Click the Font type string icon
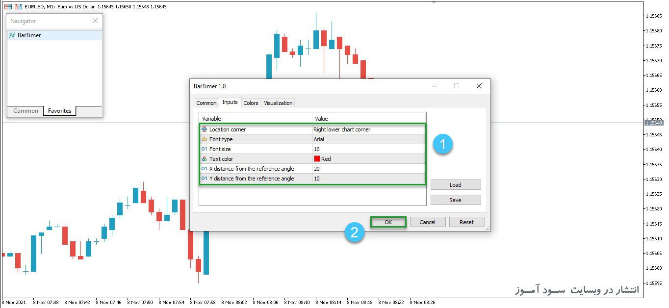Viewport: 669px width, 308px height. coord(204,139)
